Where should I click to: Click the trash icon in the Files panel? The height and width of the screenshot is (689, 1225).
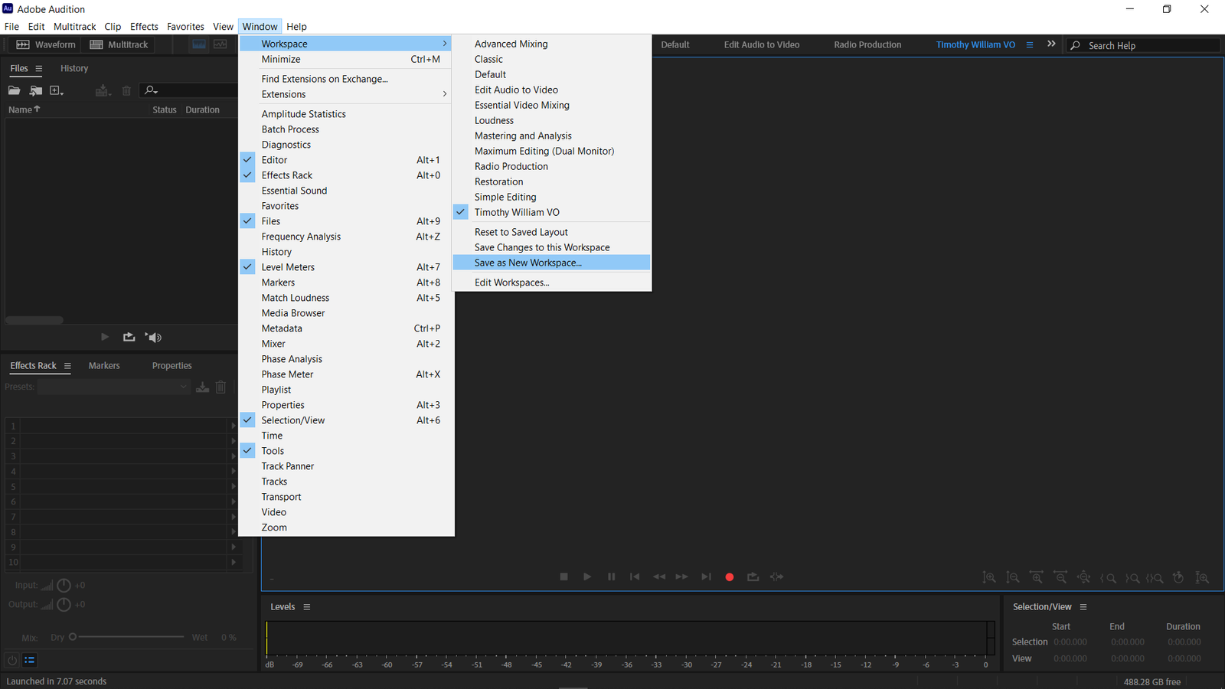[126, 90]
